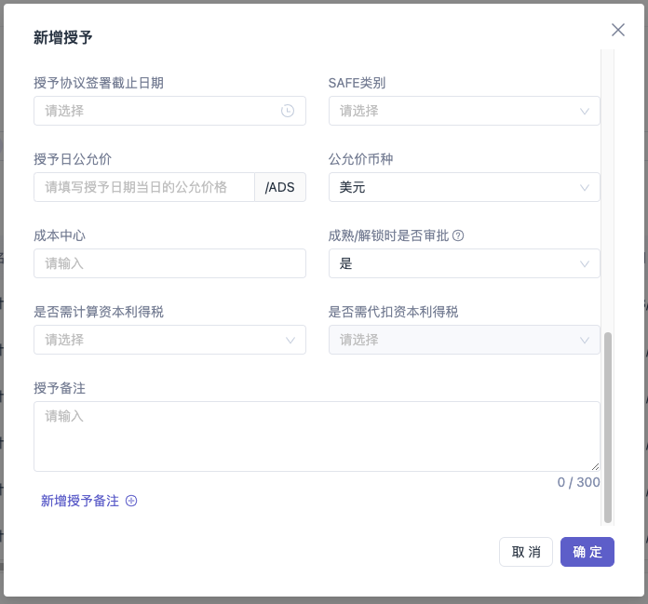Close the 新增授予 dialog
The height and width of the screenshot is (604, 648).
(618, 30)
